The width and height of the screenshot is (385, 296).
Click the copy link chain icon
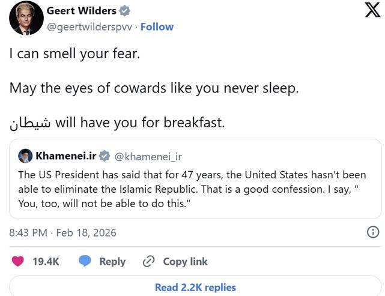(x=148, y=261)
